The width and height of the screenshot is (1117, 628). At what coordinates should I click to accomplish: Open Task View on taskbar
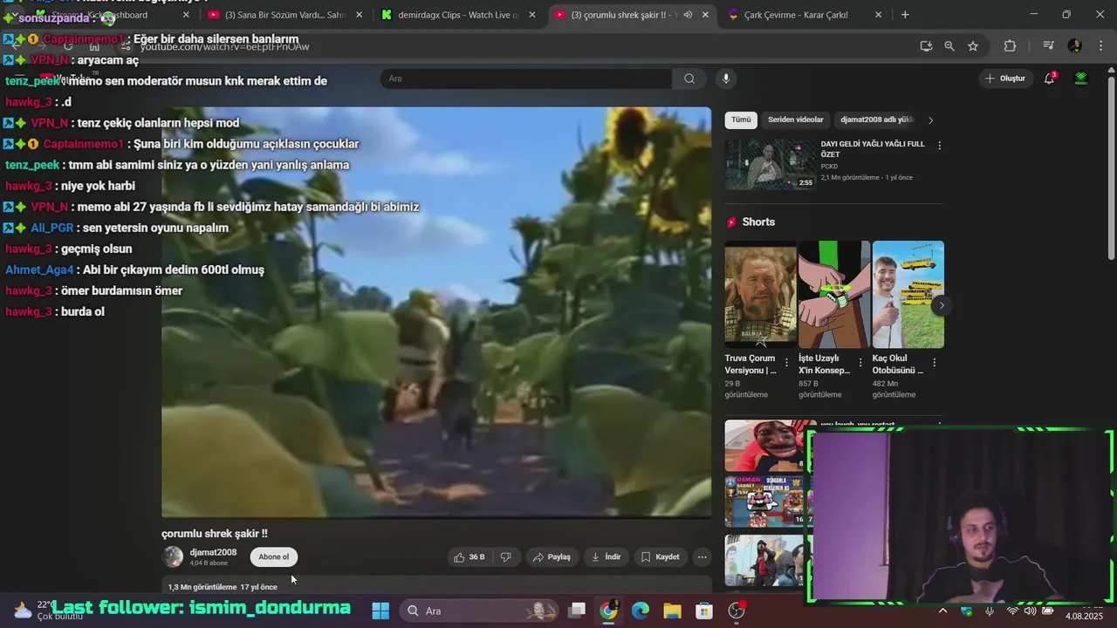click(577, 611)
